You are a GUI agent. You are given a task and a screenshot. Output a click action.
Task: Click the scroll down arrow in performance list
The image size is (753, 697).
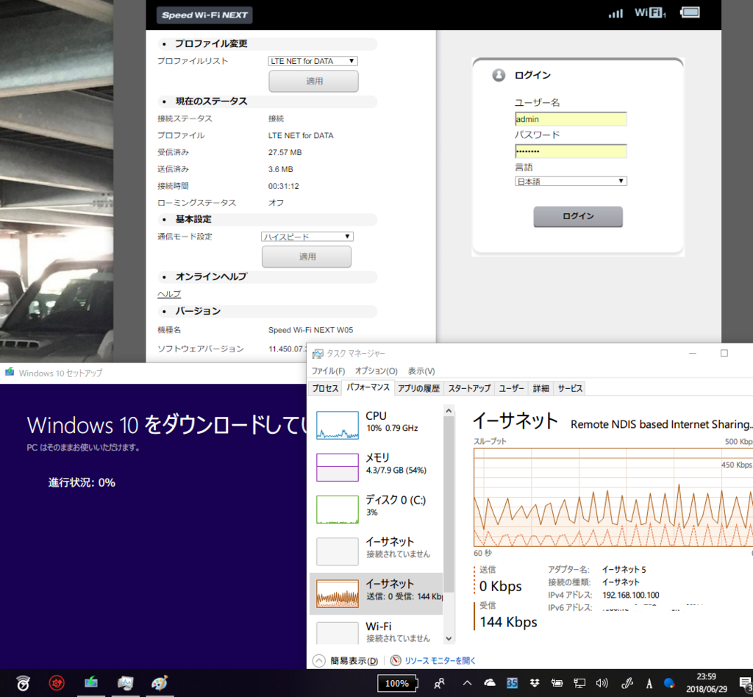(449, 638)
